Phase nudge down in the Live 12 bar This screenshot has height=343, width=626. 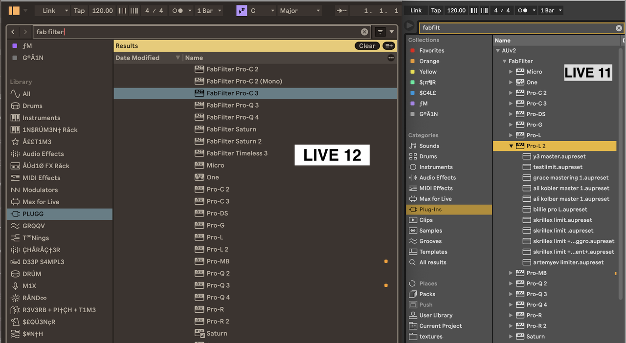121,10
